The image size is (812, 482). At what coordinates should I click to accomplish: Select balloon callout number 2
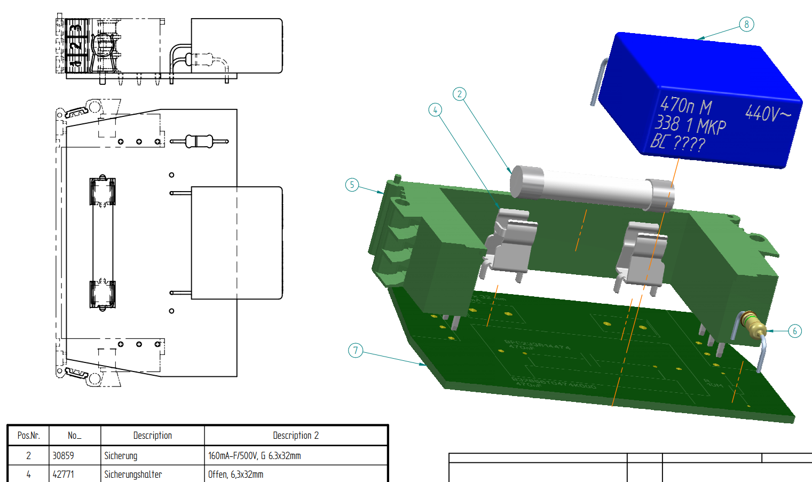[460, 94]
